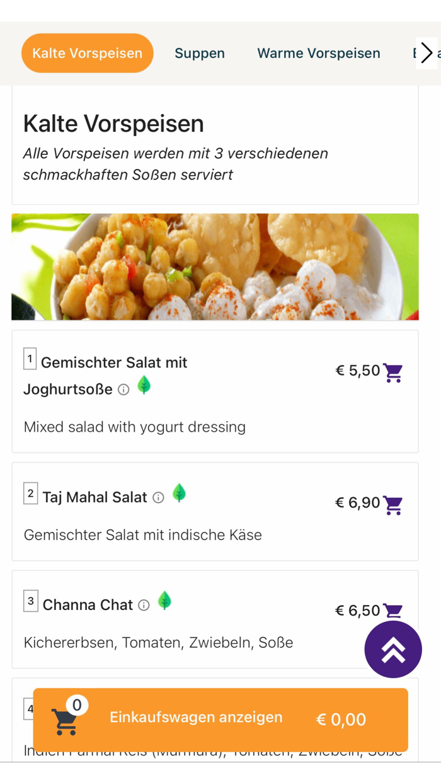Click the cart icon next to Taj Mahal Salat

pos(394,505)
